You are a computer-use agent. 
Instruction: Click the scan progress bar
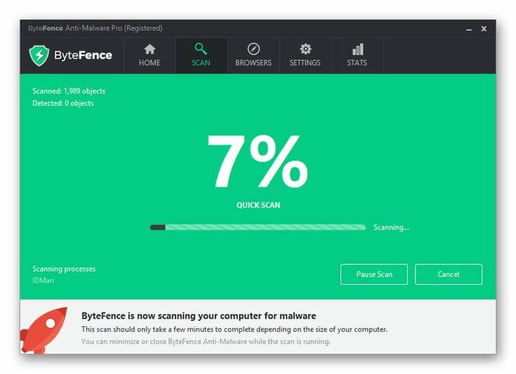pos(258,227)
